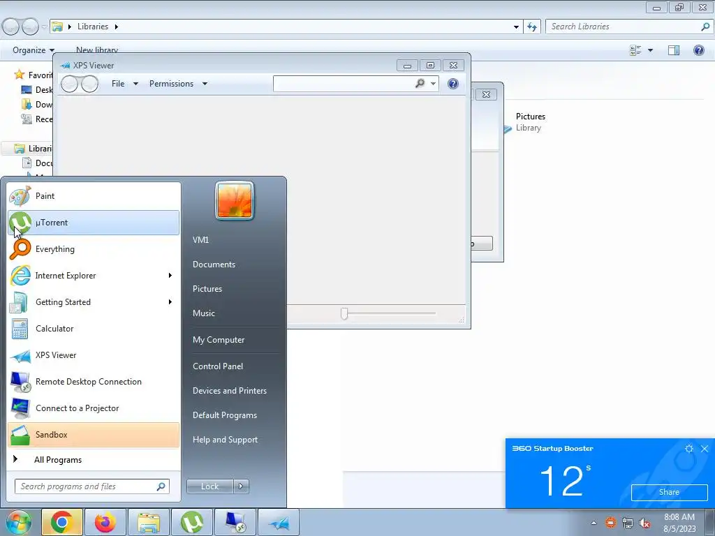Image resolution: width=715 pixels, height=536 pixels.
Task: Expand XPS Viewer search options dropdown
Action: tap(433, 84)
